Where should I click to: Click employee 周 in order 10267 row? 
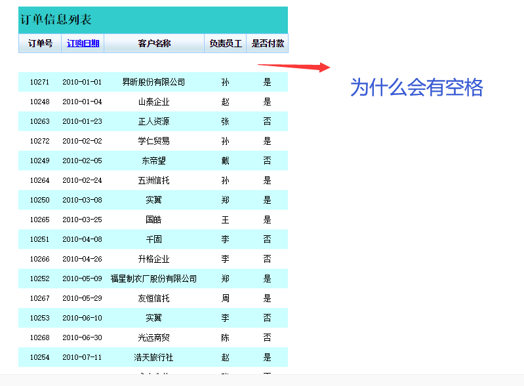tap(225, 299)
